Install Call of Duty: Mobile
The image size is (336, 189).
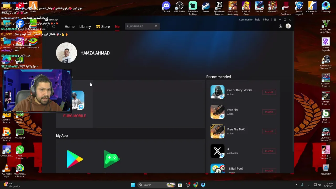click(269, 92)
